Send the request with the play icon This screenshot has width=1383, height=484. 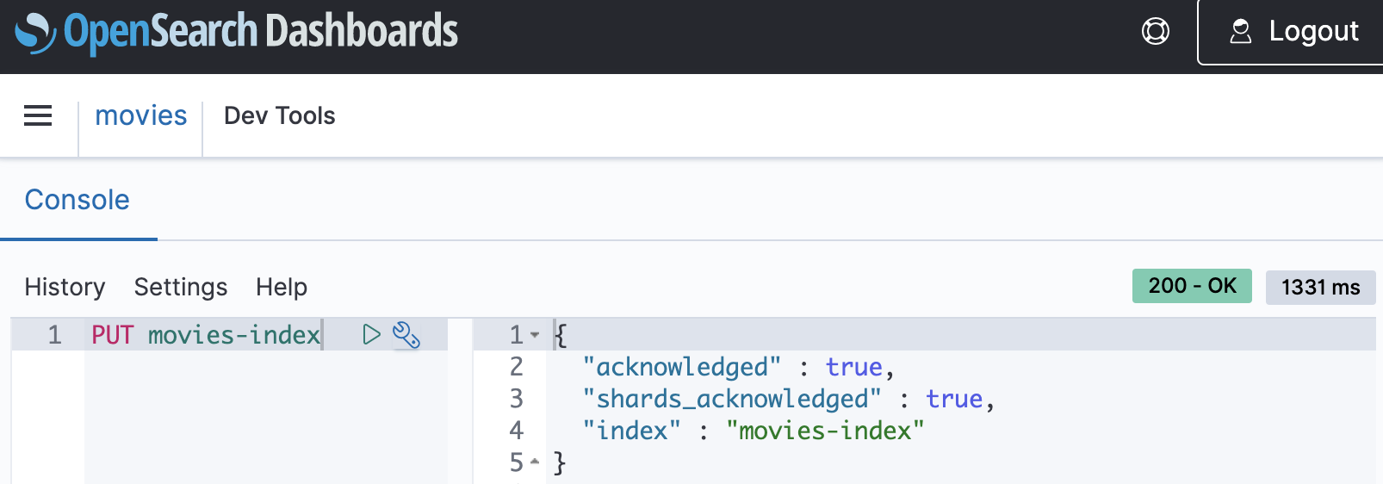pos(371,335)
